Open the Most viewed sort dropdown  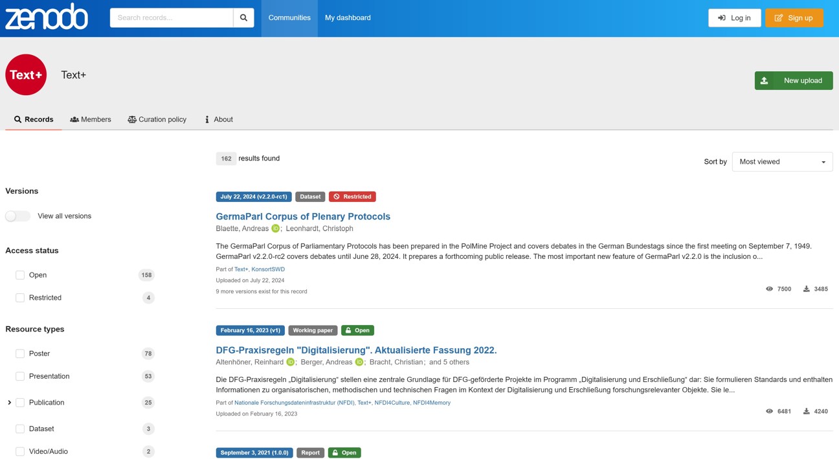point(781,161)
